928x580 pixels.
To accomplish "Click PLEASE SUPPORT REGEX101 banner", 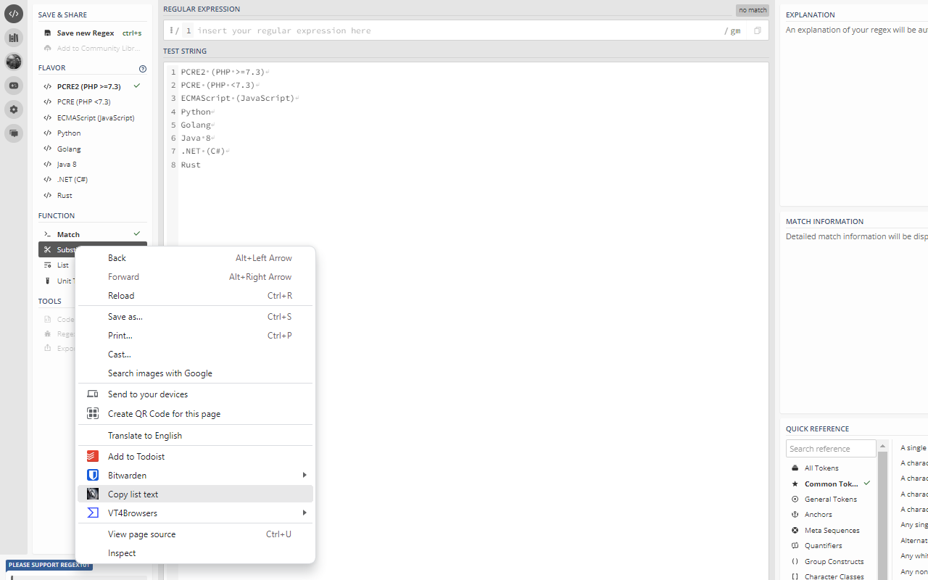I will point(49,565).
